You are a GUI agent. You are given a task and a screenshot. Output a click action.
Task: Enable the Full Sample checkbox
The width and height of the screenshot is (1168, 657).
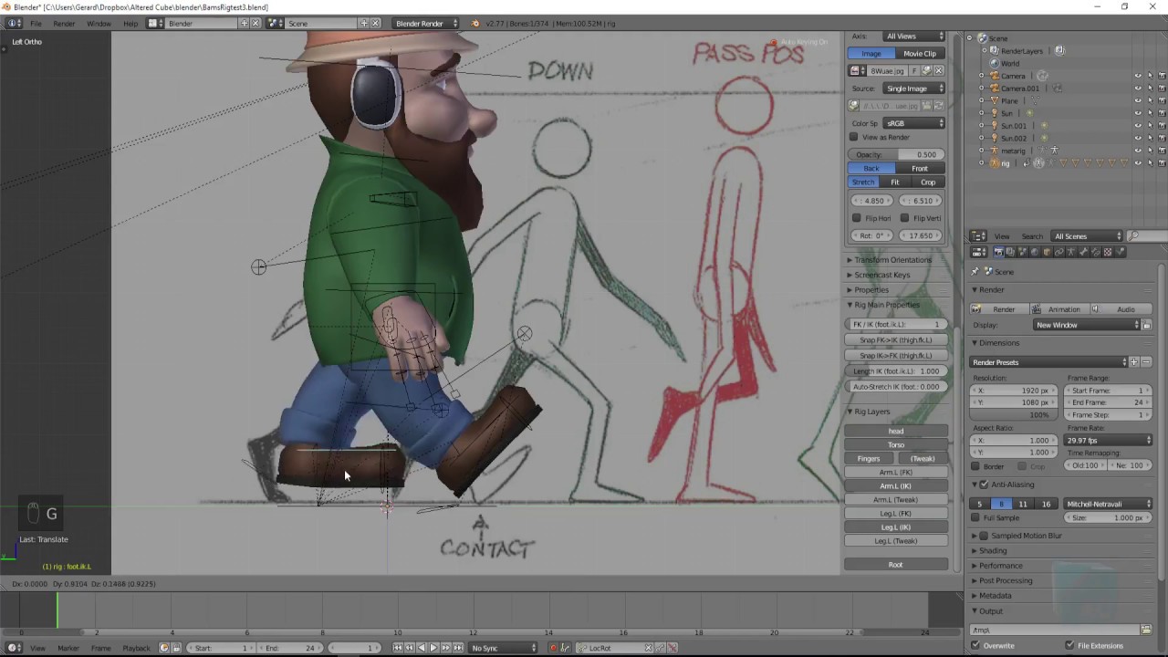(975, 517)
